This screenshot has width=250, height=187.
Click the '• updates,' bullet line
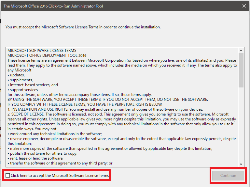[x=16, y=75]
